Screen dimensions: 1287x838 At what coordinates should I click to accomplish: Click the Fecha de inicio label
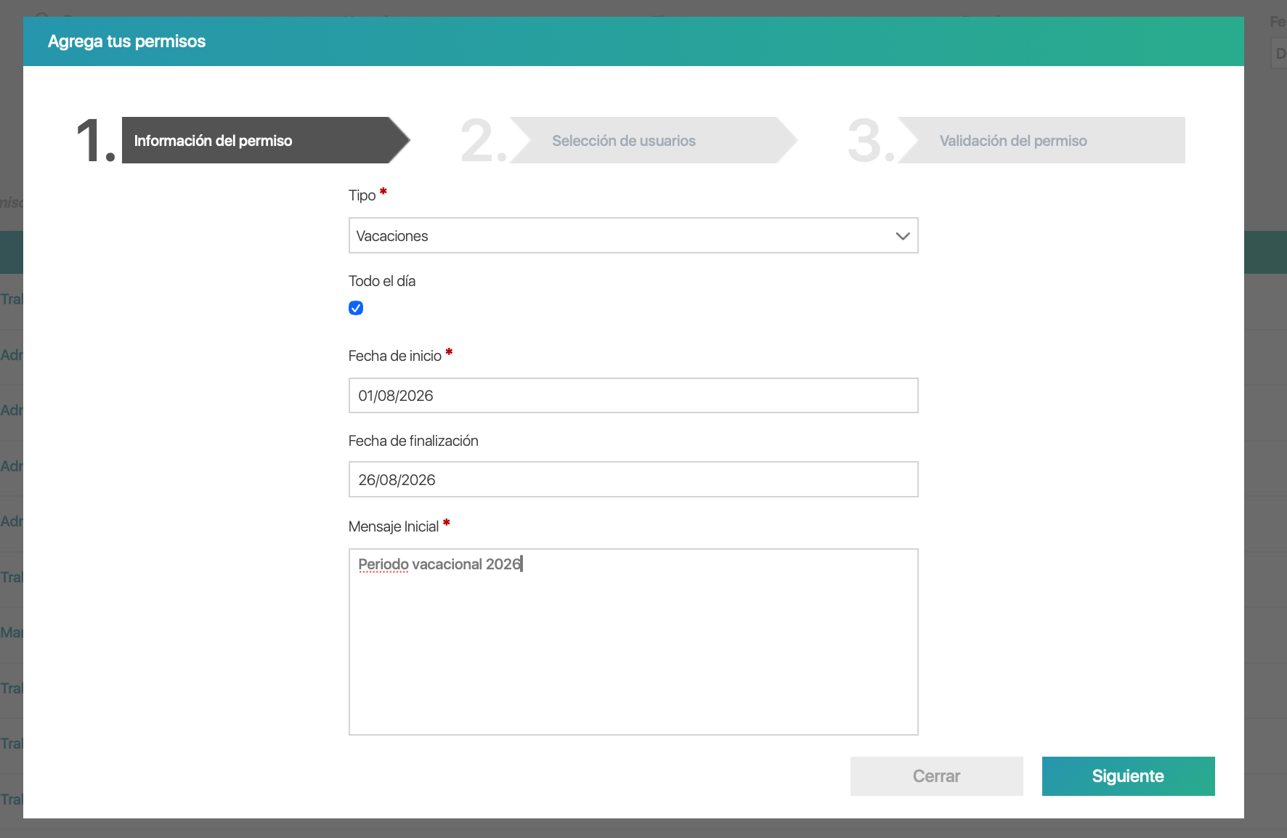[395, 356]
